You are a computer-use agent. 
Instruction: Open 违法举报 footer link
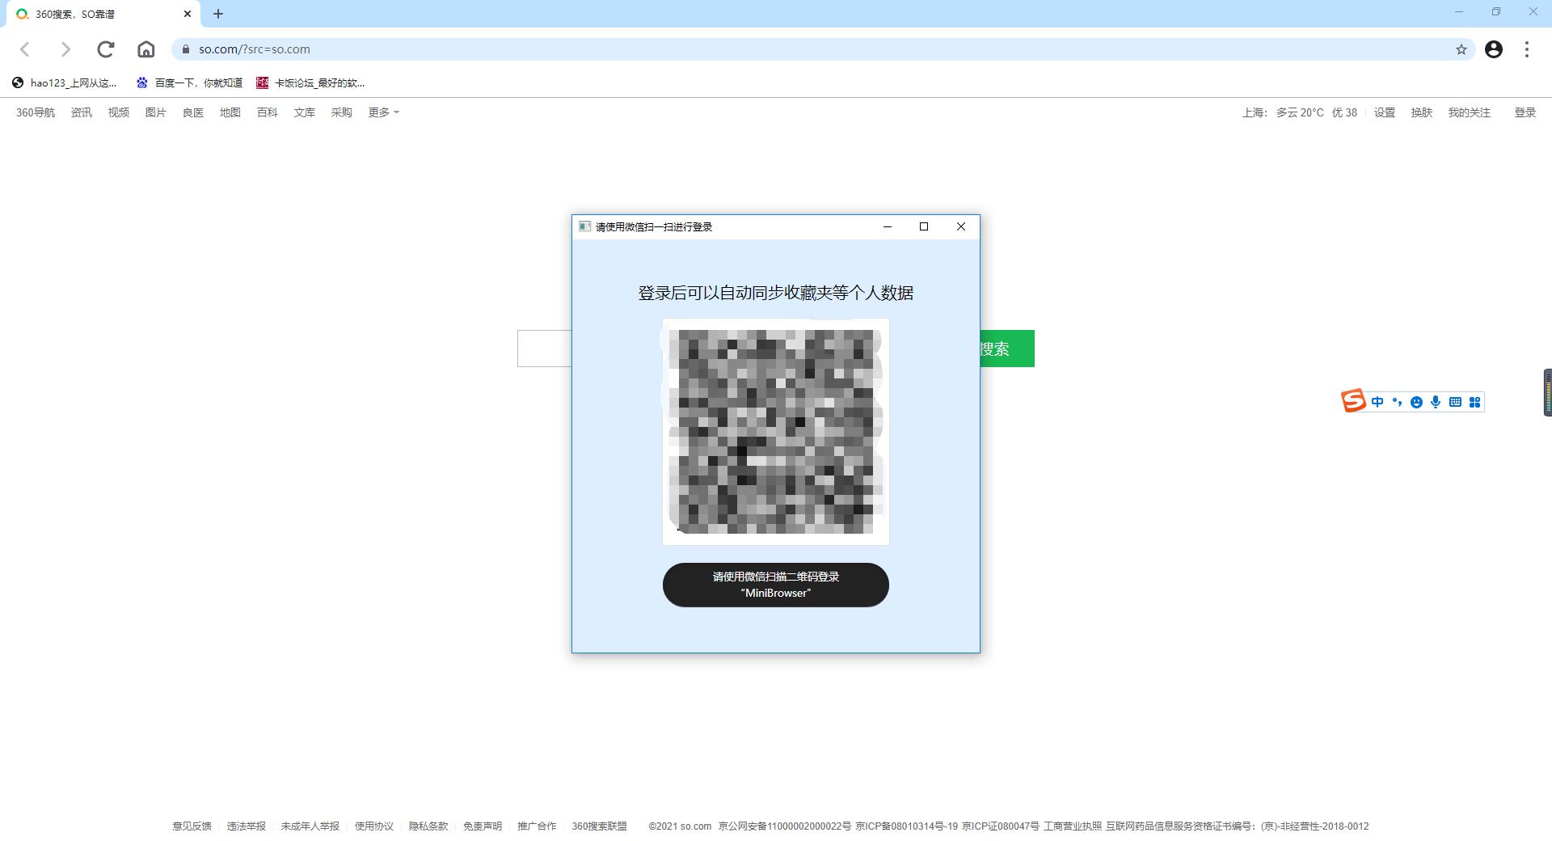point(246,826)
